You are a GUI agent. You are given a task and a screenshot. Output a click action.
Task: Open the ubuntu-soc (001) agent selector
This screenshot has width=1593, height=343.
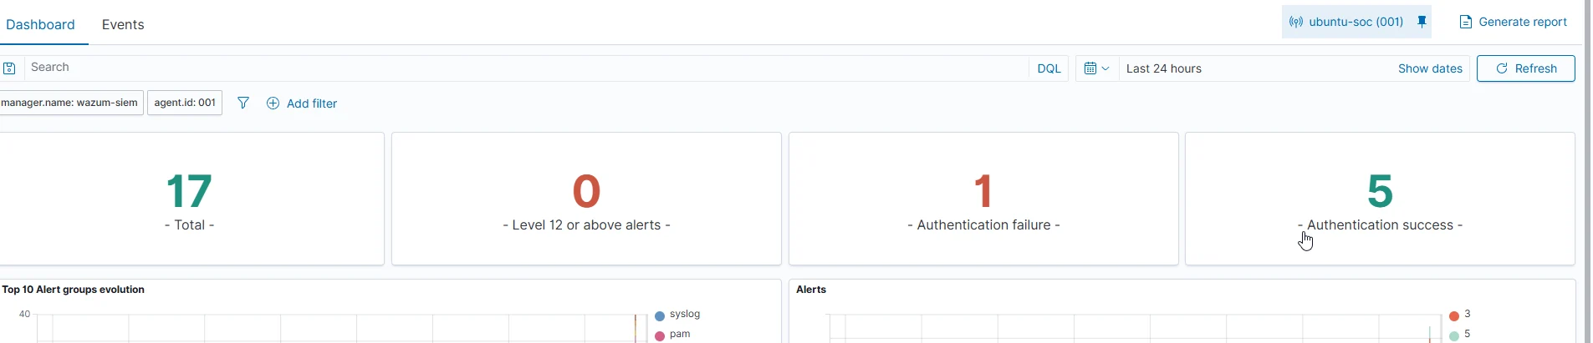coord(1356,22)
